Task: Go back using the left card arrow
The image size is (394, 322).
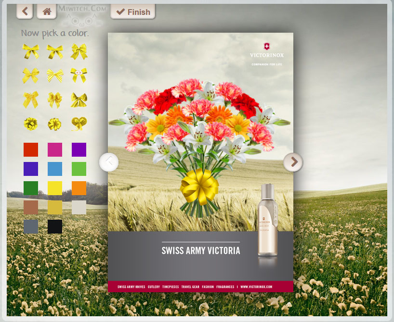Action: 109,162
